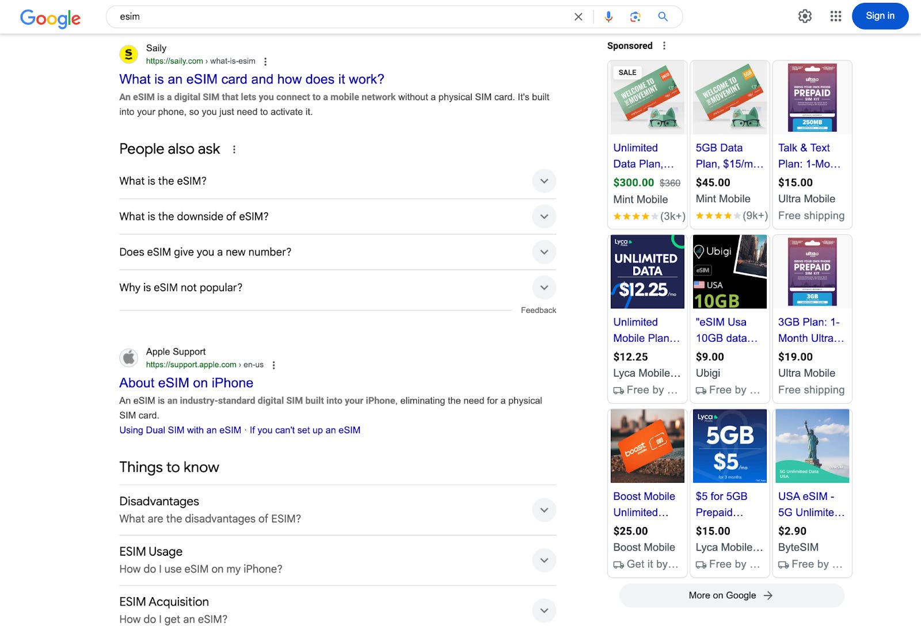
Task: Open options next to Sponsored label
Action: pyautogui.click(x=664, y=45)
